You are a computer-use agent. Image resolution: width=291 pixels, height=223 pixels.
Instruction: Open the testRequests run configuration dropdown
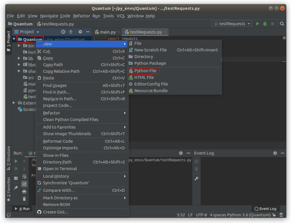coord(232,24)
